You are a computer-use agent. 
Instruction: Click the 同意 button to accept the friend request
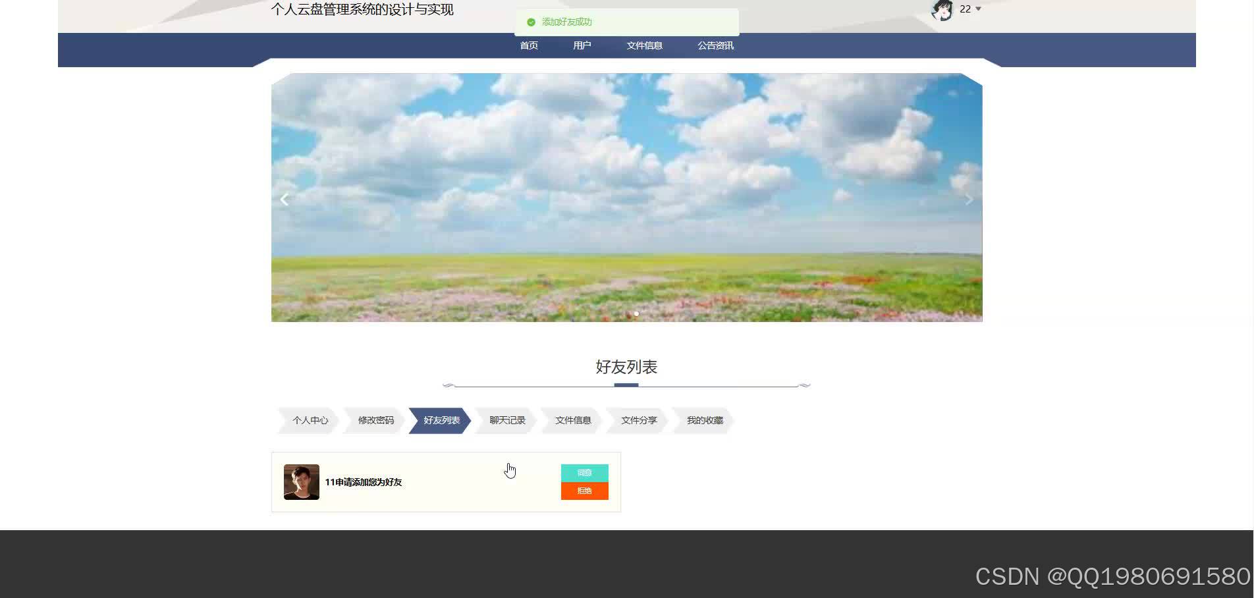tap(584, 472)
